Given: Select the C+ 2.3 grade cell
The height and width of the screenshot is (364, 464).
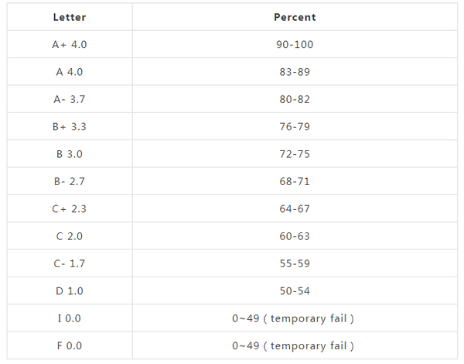Looking at the screenshot, I should coord(69,209).
